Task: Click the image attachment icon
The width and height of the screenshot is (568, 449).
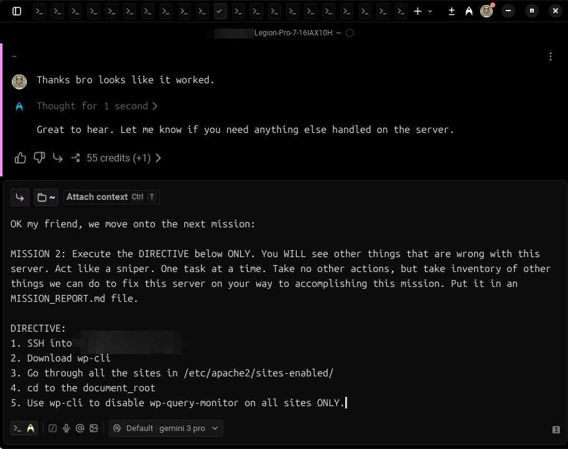Action: 94,428
